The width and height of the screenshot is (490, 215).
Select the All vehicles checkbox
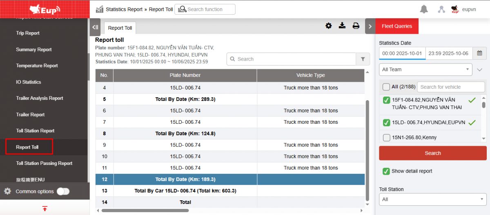click(386, 87)
